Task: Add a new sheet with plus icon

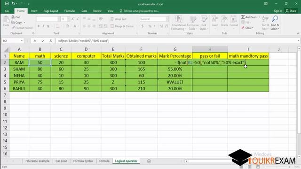Action: [149, 161]
